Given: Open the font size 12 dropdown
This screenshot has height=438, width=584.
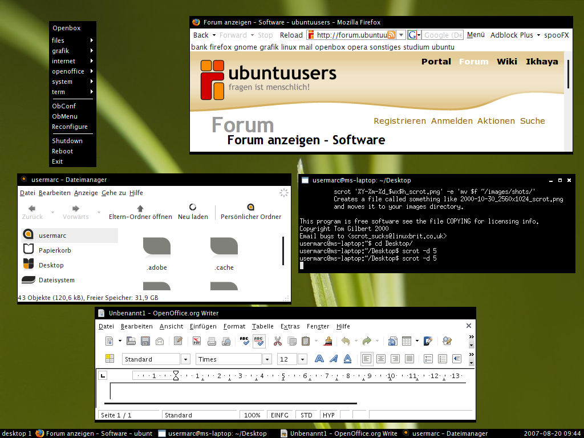Looking at the screenshot, I should [x=302, y=359].
